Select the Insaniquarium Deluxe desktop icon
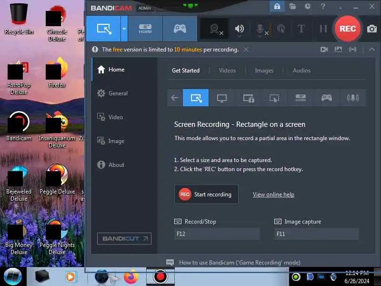Viewport: 381px width, 286px height. click(57, 129)
